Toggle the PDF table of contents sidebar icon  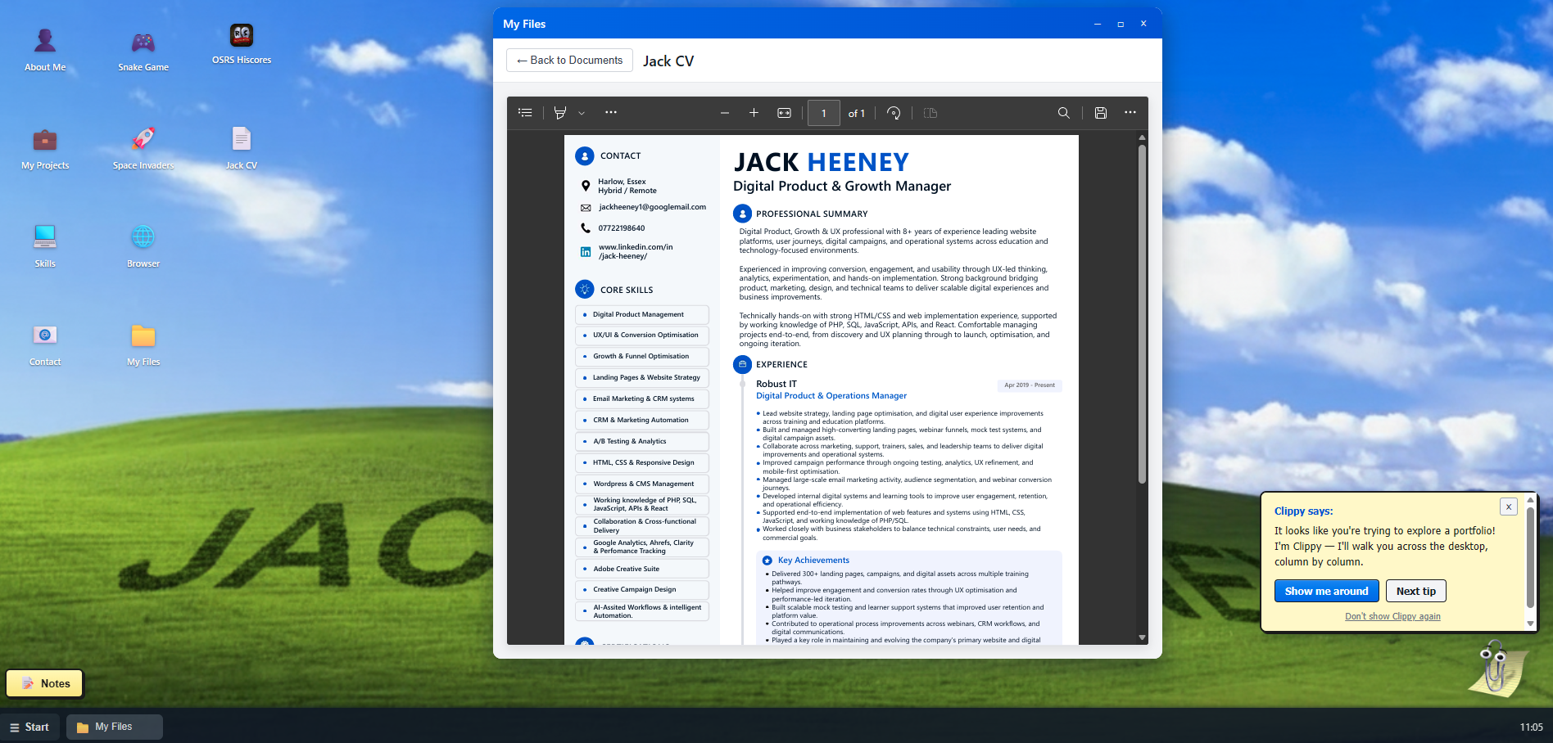(526, 113)
